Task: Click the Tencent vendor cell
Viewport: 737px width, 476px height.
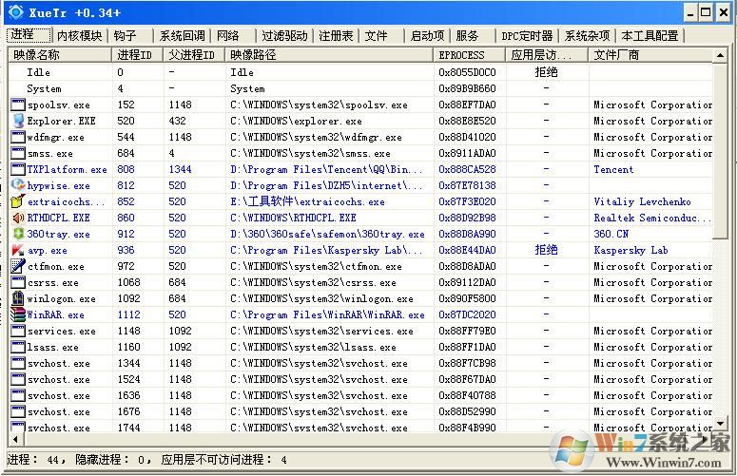Action: click(x=613, y=169)
